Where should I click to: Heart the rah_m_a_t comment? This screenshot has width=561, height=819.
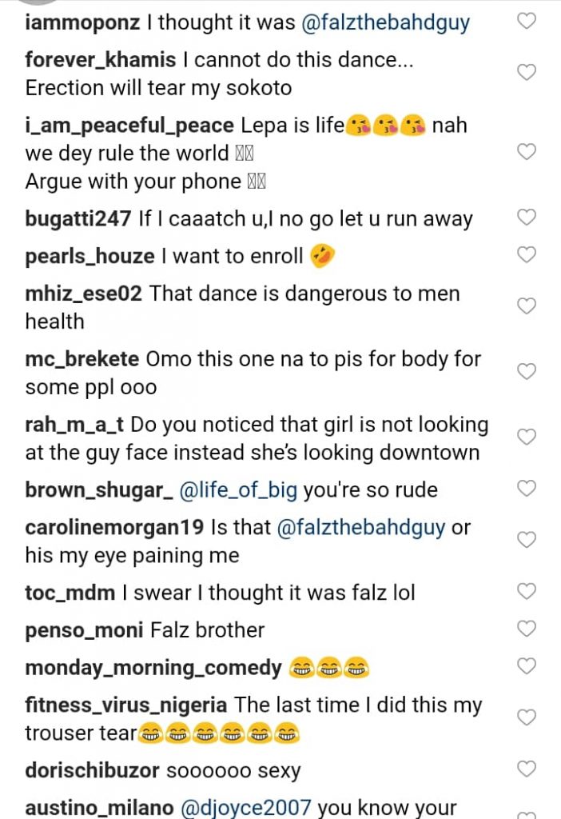pyautogui.click(x=527, y=437)
